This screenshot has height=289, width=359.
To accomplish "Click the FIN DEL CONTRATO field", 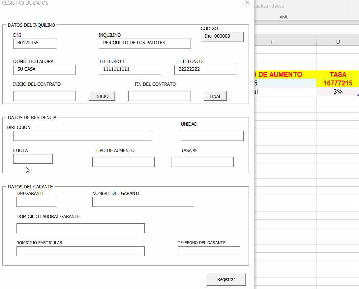I will pos(159,96).
